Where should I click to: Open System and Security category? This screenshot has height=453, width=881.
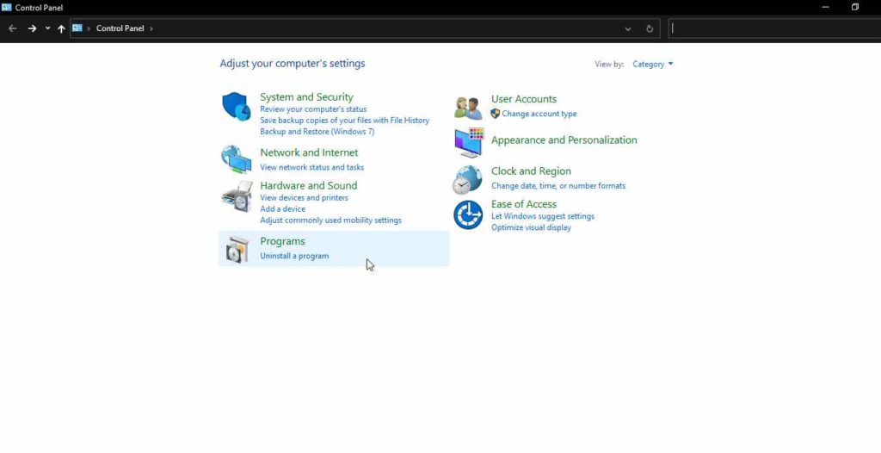pos(306,96)
